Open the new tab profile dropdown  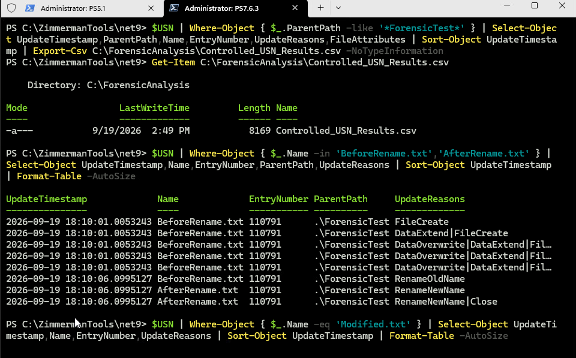338,8
